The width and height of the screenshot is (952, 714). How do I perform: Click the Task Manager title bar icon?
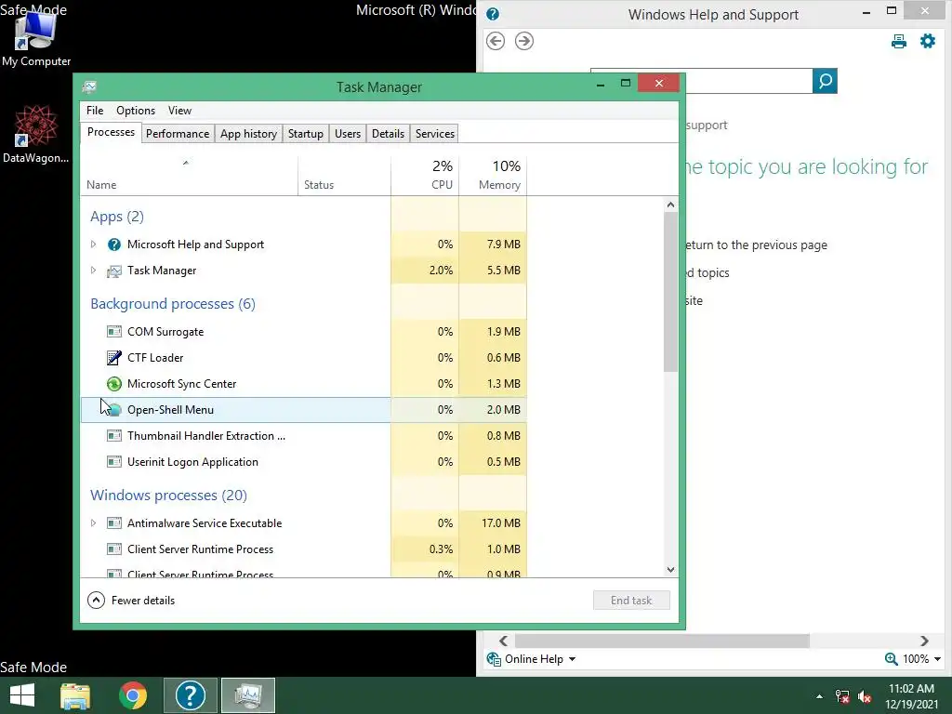(x=89, y=86)
